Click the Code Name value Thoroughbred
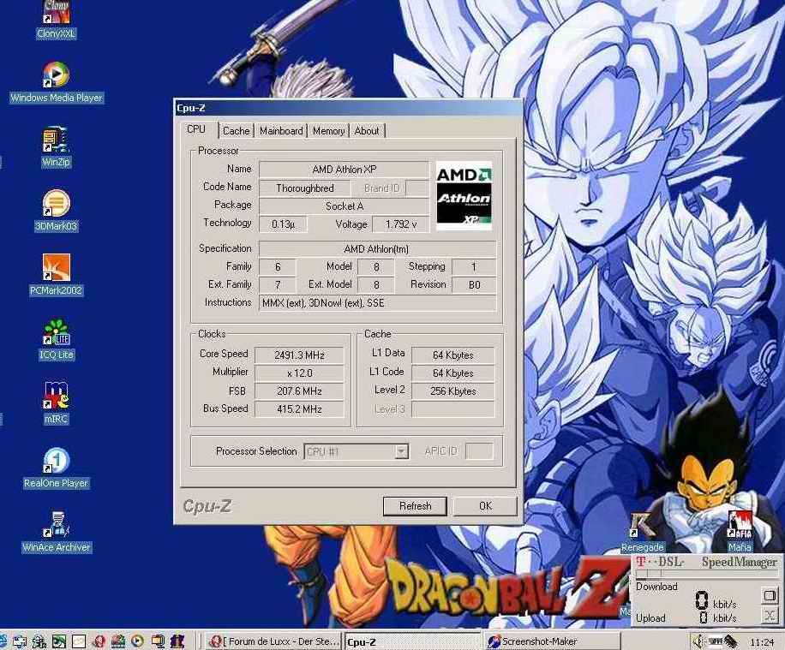785x650 pixels. [304, 188]
